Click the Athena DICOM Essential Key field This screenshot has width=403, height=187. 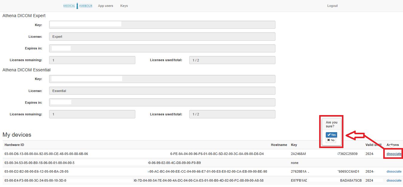coord(162,79)
